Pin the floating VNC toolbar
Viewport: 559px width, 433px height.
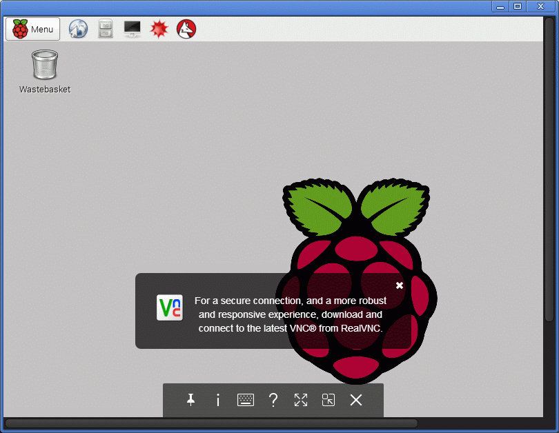point(190,400)
